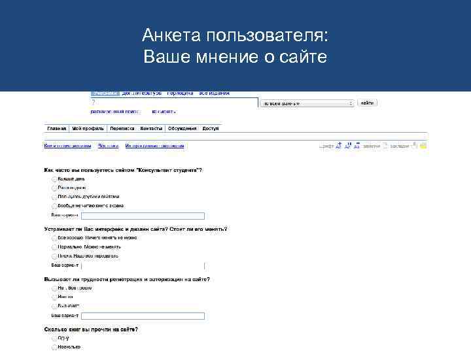Open the 'Главная' menu item
This screenshot has width=471, height=353.
pos(56,129)
